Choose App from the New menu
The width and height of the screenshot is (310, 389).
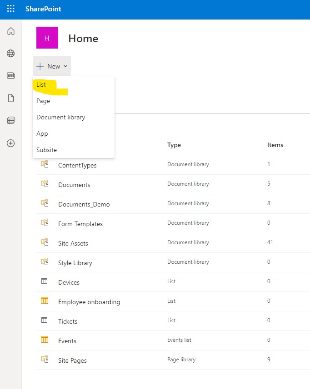pos(42,134)
